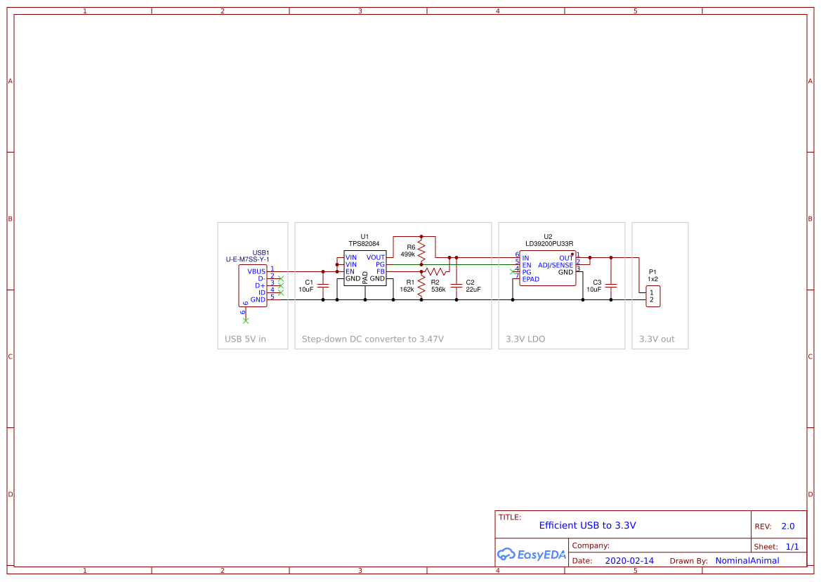This screenshot has height=582, width=821.
Task: Click the no-connect X at U2 PG pin
Action: pyautogui.click(x=513, y=272)
